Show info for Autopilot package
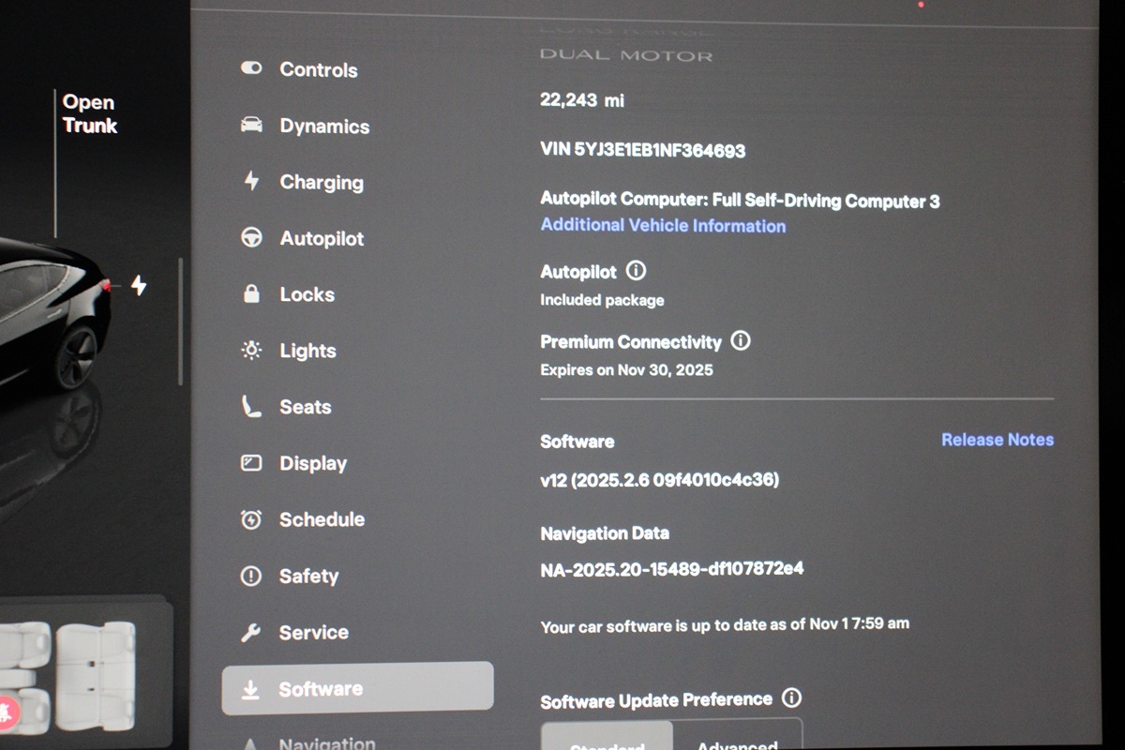Image resolution: width=1125 pixels, height=750 pixels. tap(636, 271)
